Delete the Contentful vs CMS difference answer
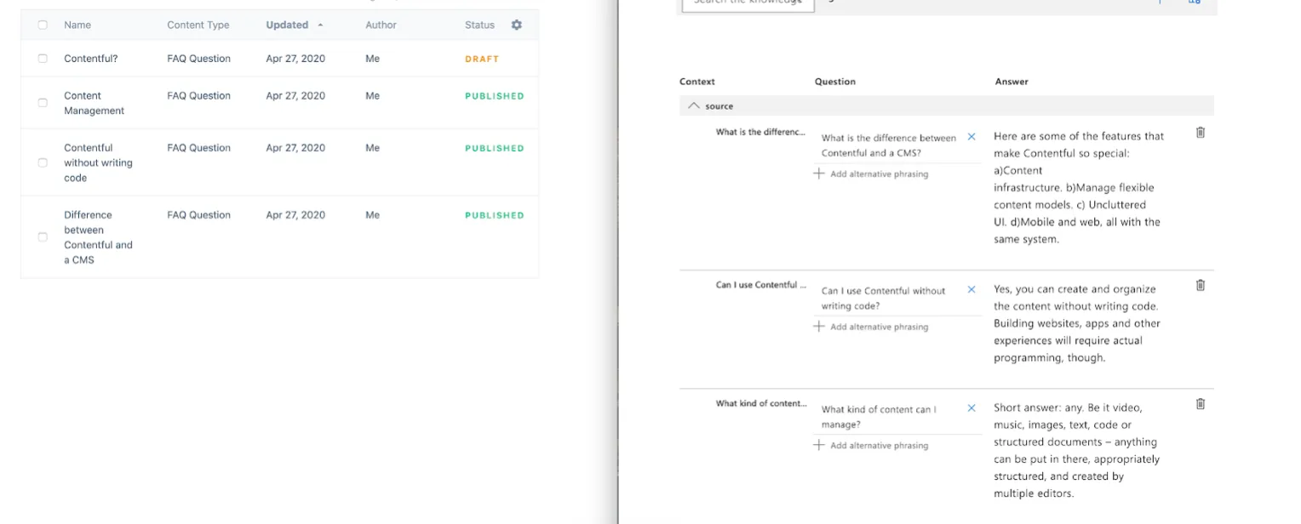This screenshot has width=1301, height=524. click(x=1200, y=133)
